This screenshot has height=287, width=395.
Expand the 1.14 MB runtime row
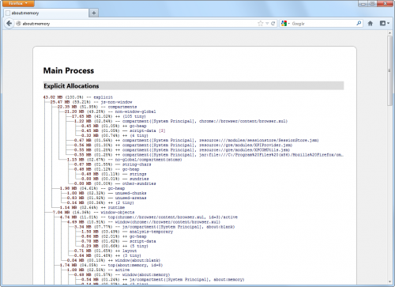click(92, 207)
